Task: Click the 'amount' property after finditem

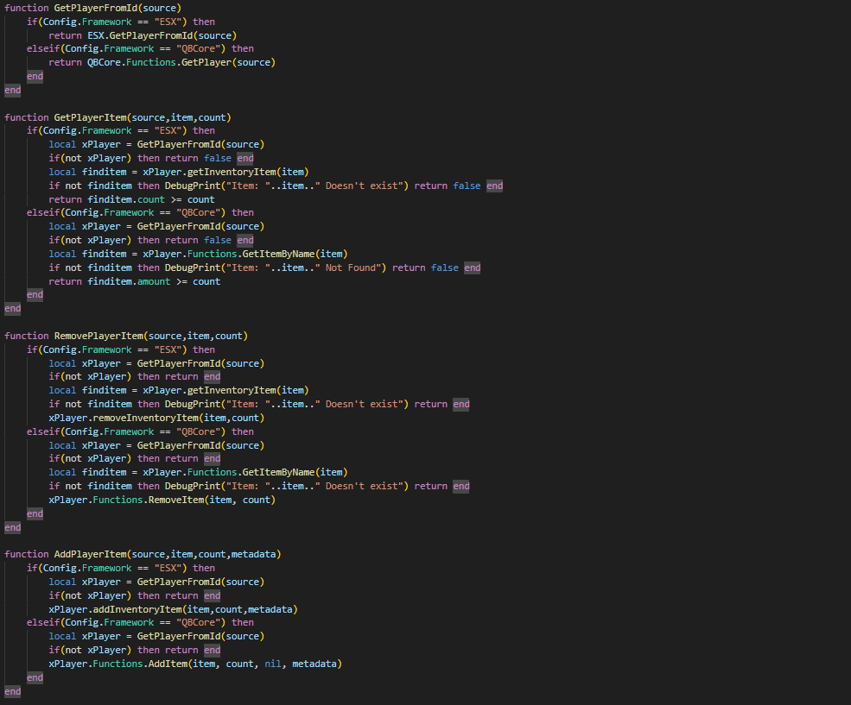Action: click(x=154, y=281)
